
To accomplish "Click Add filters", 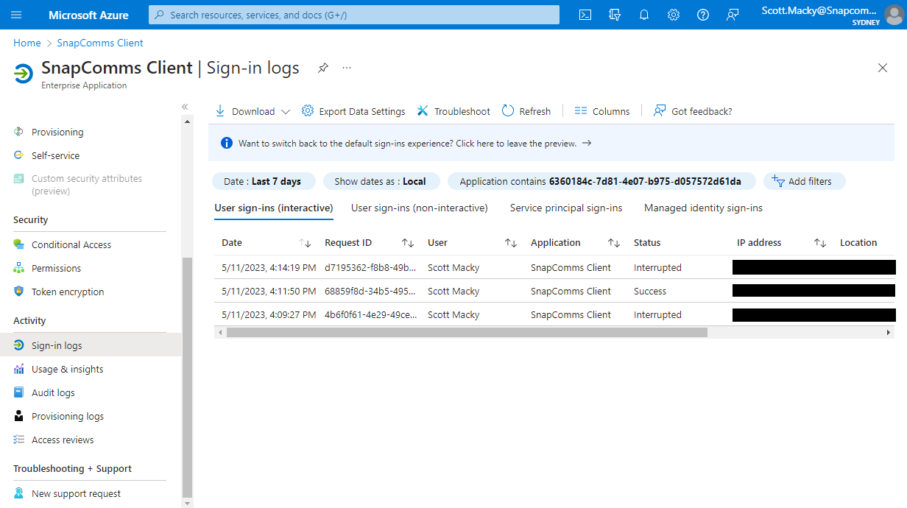I will pos(804,180).
